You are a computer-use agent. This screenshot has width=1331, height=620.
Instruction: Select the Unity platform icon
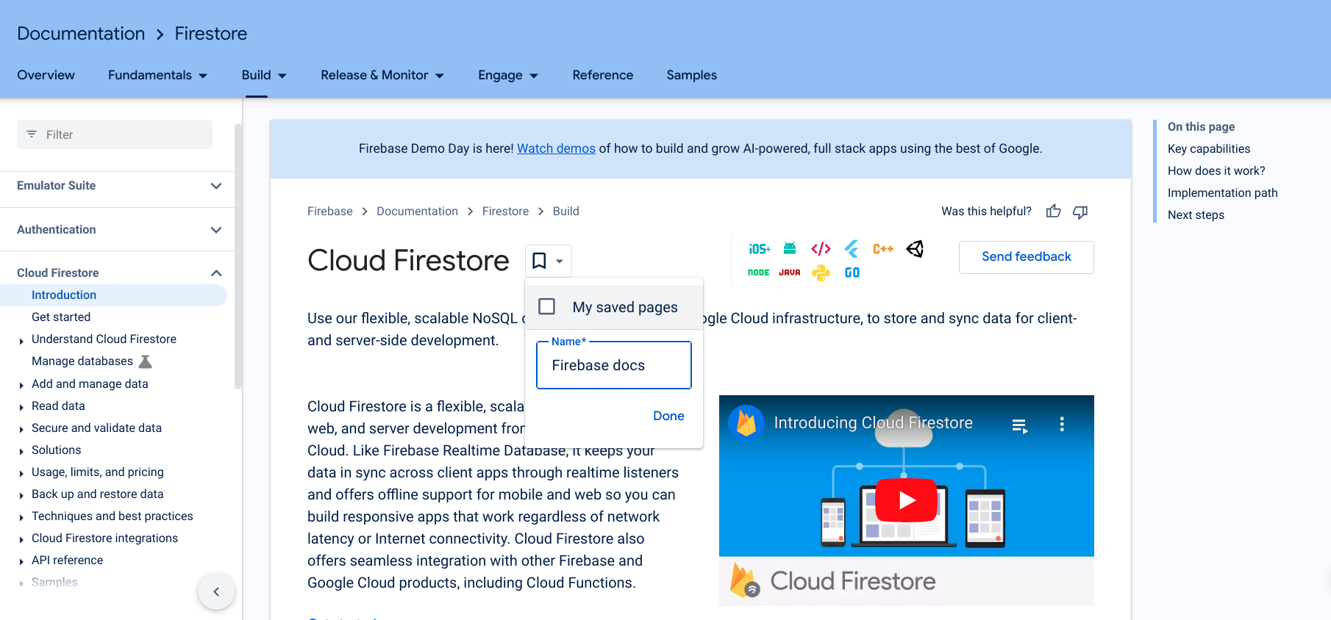(x=915, y=249)
